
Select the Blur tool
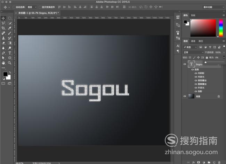click(x=3, y=48)
